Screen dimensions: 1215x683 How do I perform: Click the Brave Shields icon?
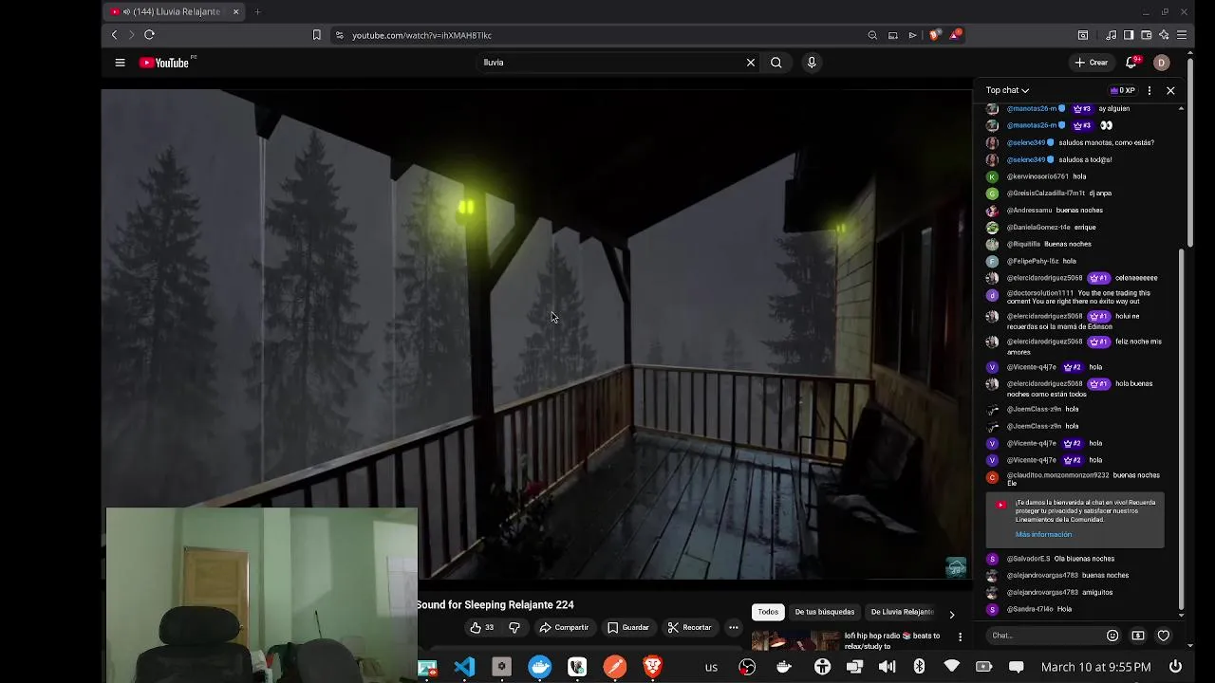point(935,35)
